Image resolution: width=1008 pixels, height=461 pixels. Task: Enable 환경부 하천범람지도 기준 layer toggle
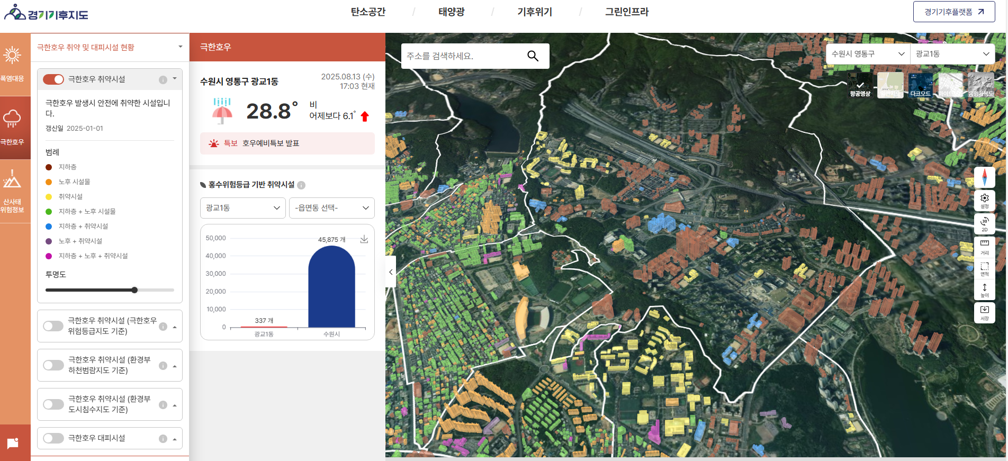53,365
